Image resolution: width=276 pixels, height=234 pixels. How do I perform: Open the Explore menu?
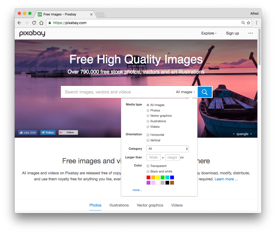[208, 33]
